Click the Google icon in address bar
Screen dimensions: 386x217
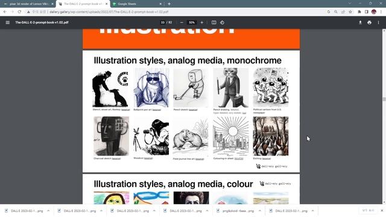[x=329, y=12]
